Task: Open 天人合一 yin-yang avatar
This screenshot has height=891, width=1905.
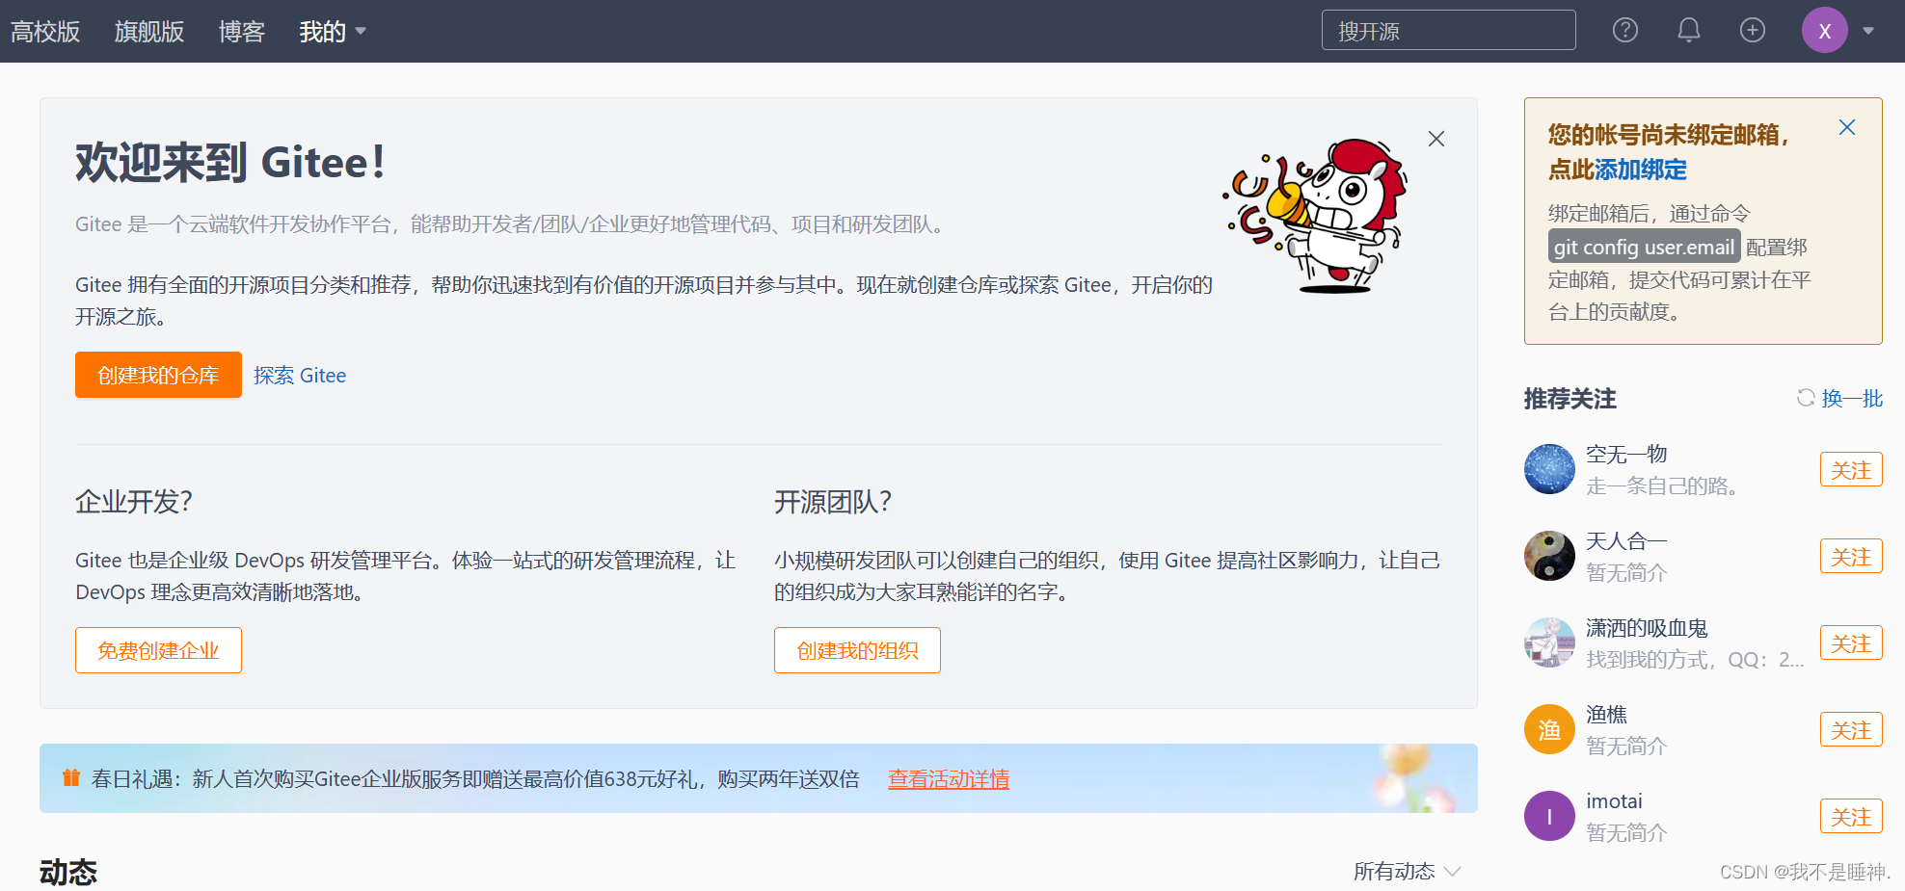Action: [x=1549, y=556]
